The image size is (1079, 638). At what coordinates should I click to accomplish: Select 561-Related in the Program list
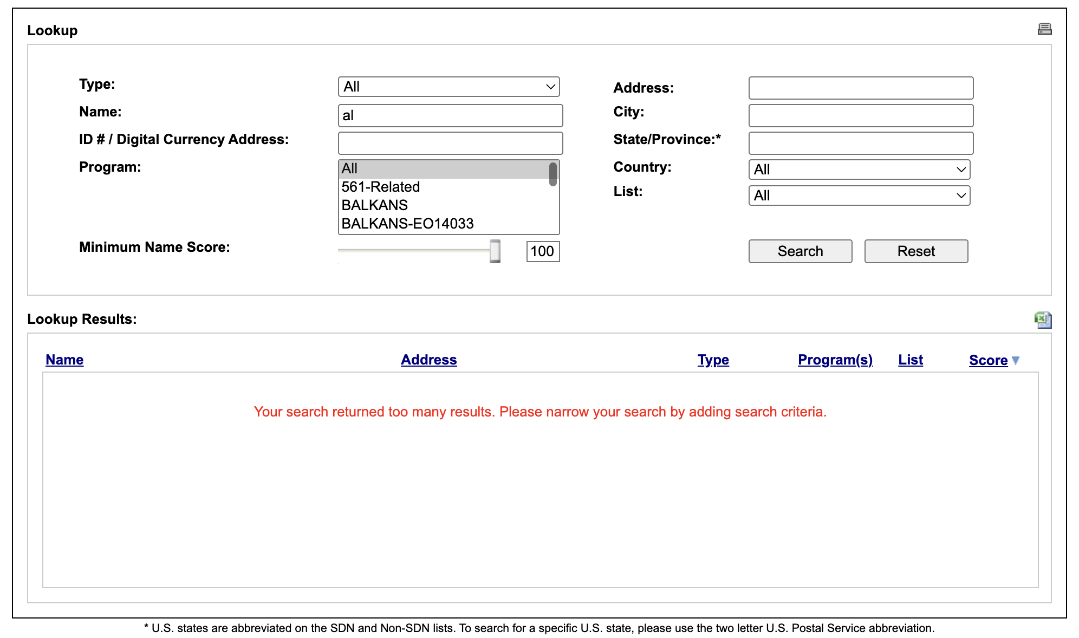pos(444,187)
